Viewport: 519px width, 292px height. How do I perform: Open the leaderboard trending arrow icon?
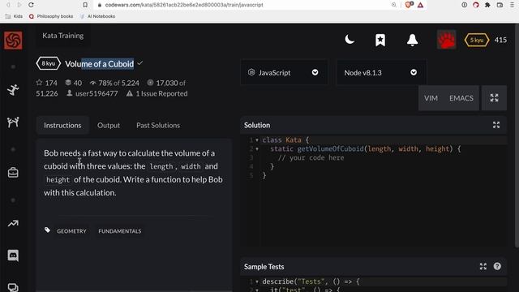(13, 224)
